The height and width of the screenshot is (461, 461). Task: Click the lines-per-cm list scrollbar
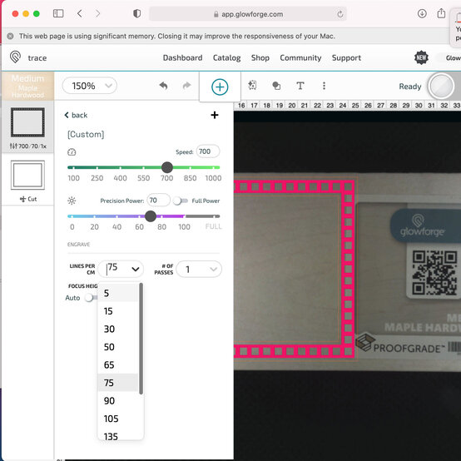click(x=141, y=339)
